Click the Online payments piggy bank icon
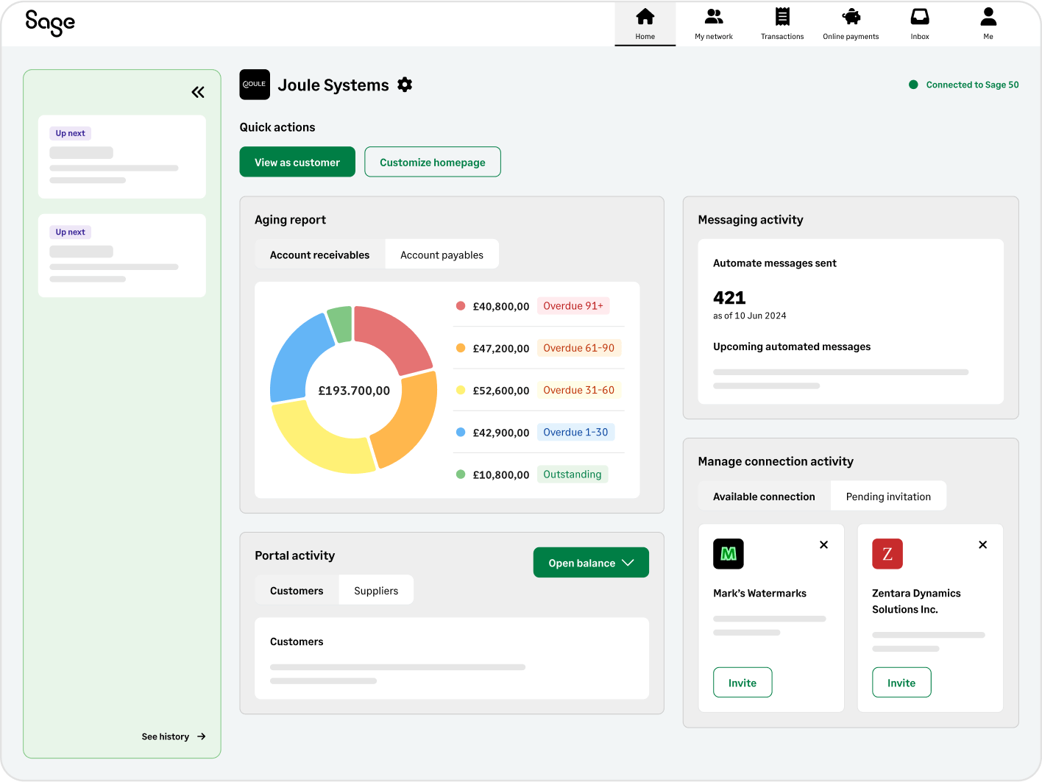The height and width of the screenshot is (782, 1042). tap(851, 16)
